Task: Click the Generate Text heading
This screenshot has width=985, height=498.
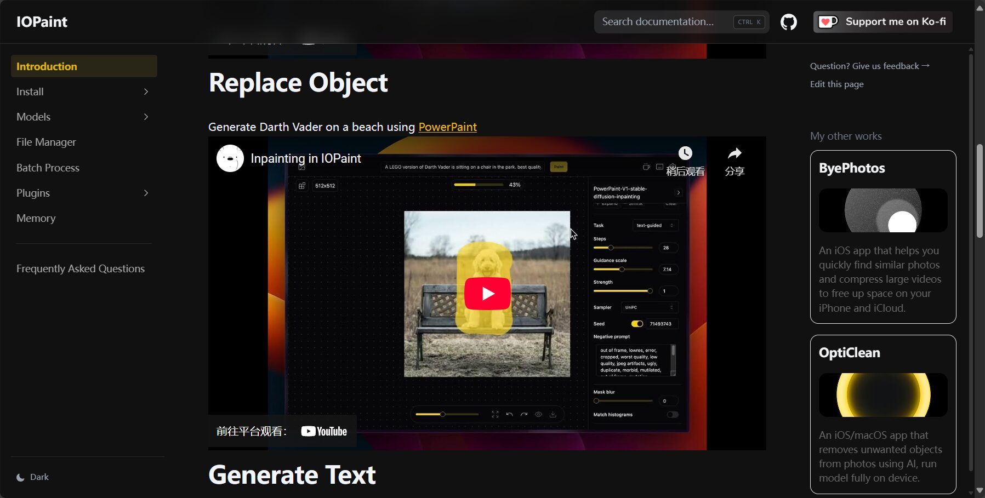Action: 292,474
